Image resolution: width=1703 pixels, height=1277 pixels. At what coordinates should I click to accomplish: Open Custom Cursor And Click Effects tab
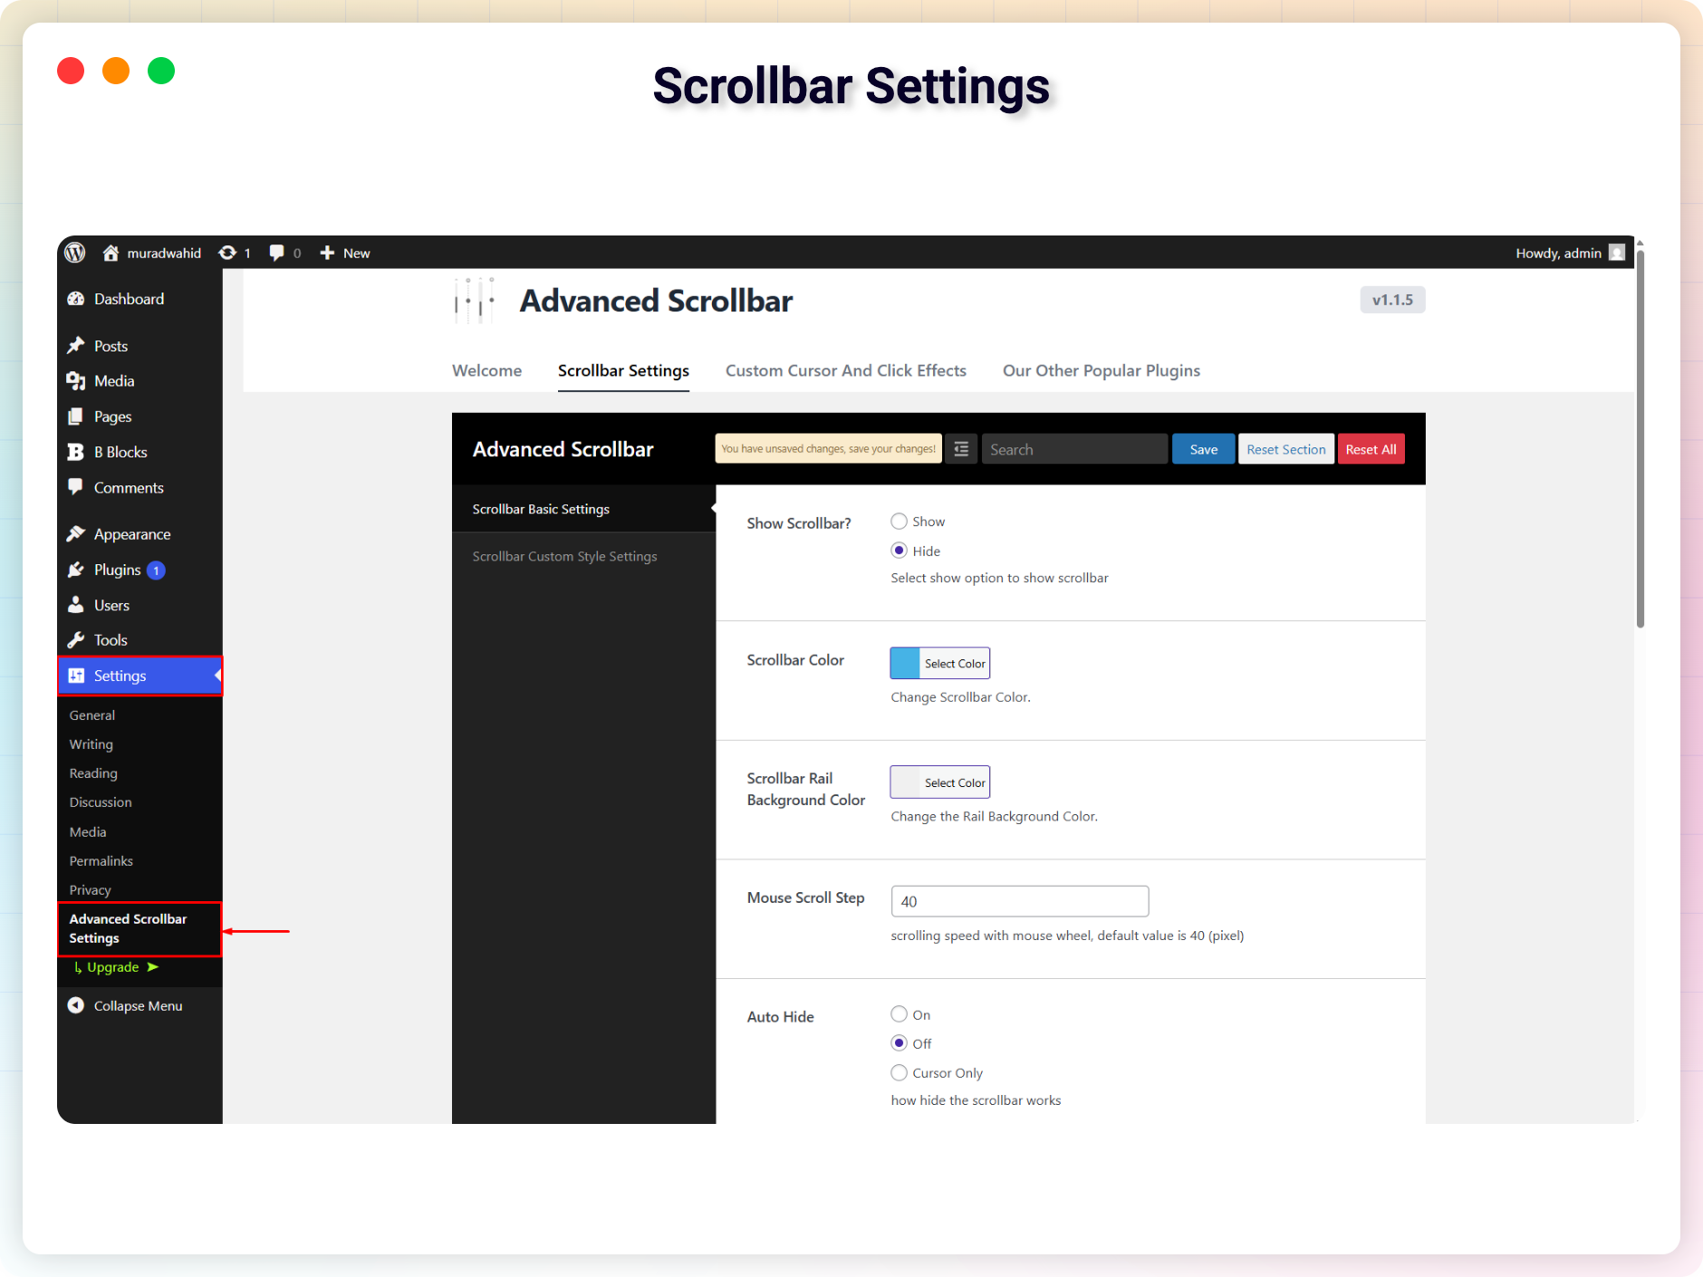[x=846, y=370]
